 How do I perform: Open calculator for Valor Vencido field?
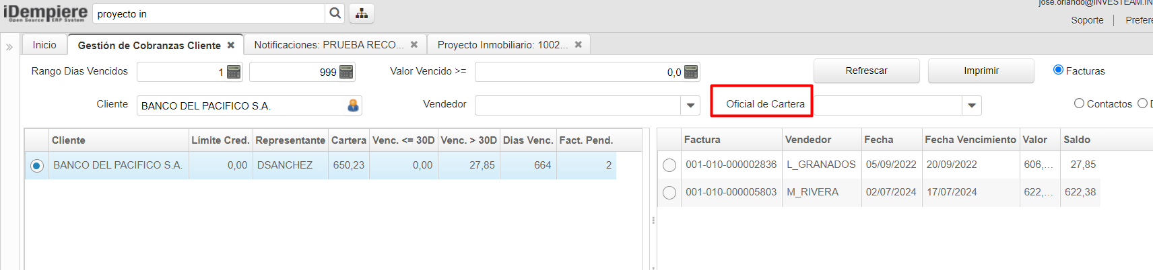[691, 72]
